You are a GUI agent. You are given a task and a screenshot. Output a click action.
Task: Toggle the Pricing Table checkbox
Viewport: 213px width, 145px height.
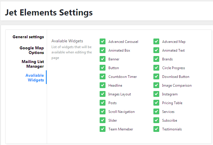click(156, 103)
